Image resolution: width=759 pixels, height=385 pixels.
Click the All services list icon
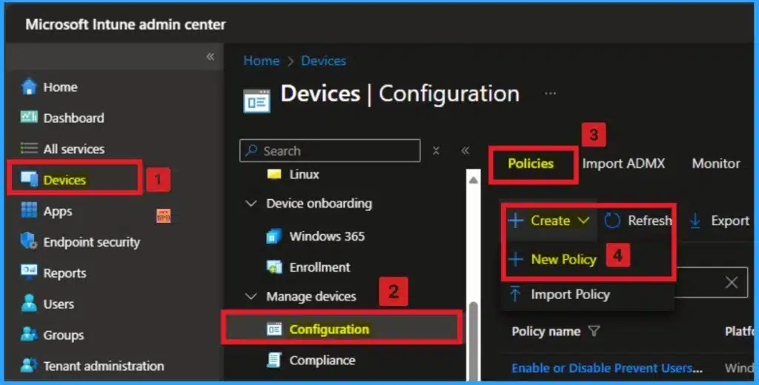(29, 149)
